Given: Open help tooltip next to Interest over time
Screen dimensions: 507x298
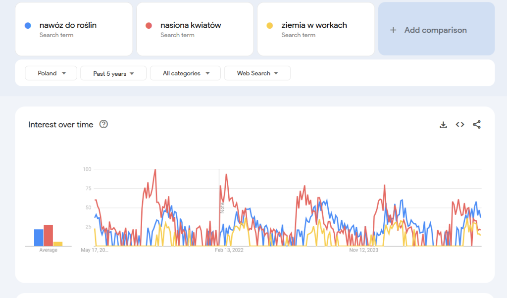Looking at the screenshot, I should (103, 124).
